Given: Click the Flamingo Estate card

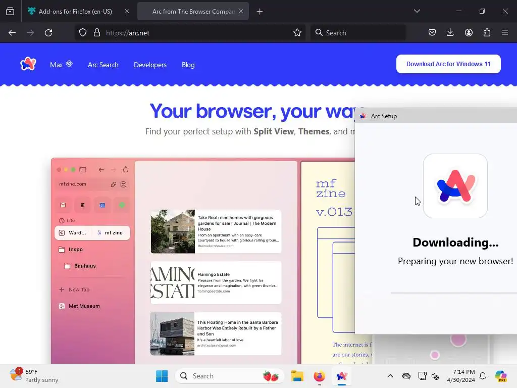Looking at the screenshot, I should pos(216,282).
